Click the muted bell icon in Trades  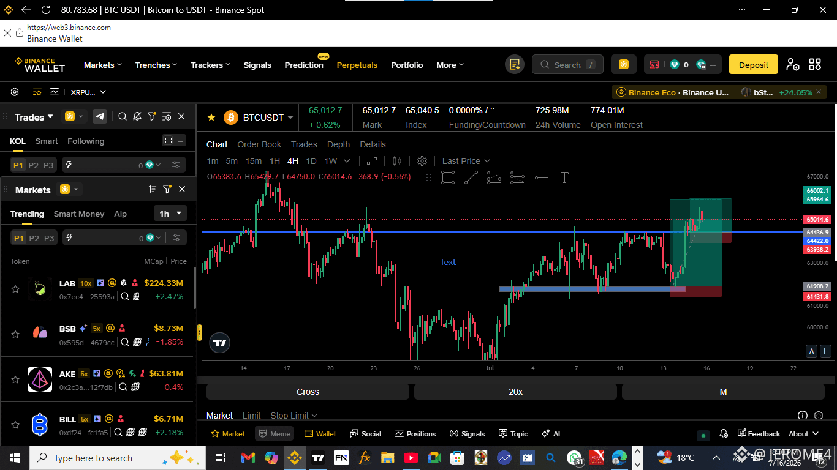pos(137,116)
